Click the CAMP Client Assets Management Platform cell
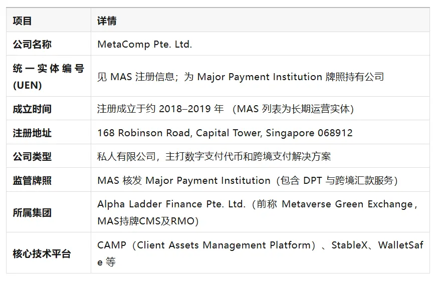 pyautogui.click(x=260, y=253)
